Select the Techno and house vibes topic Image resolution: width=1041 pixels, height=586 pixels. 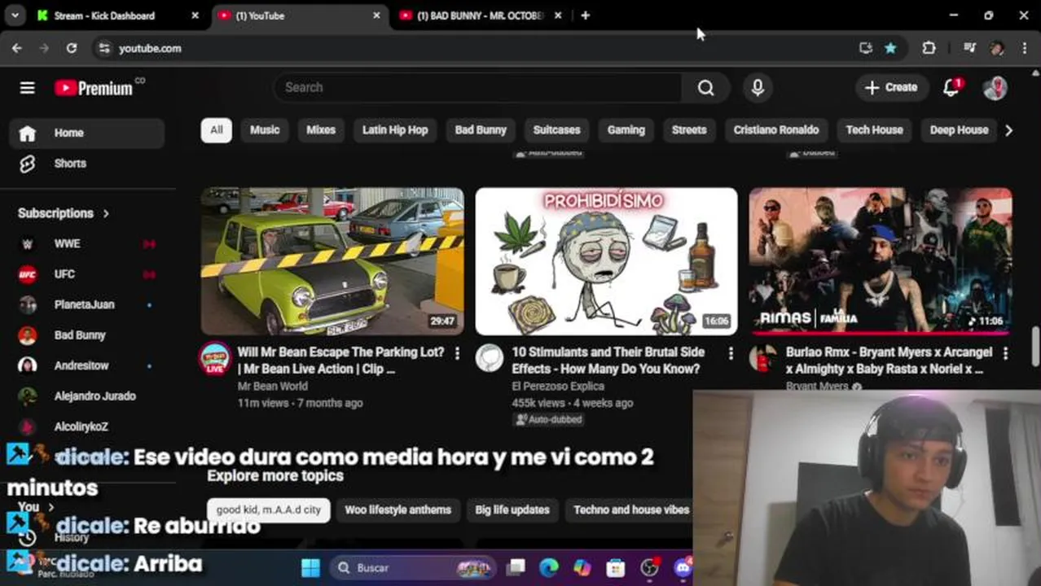(631, 510)
